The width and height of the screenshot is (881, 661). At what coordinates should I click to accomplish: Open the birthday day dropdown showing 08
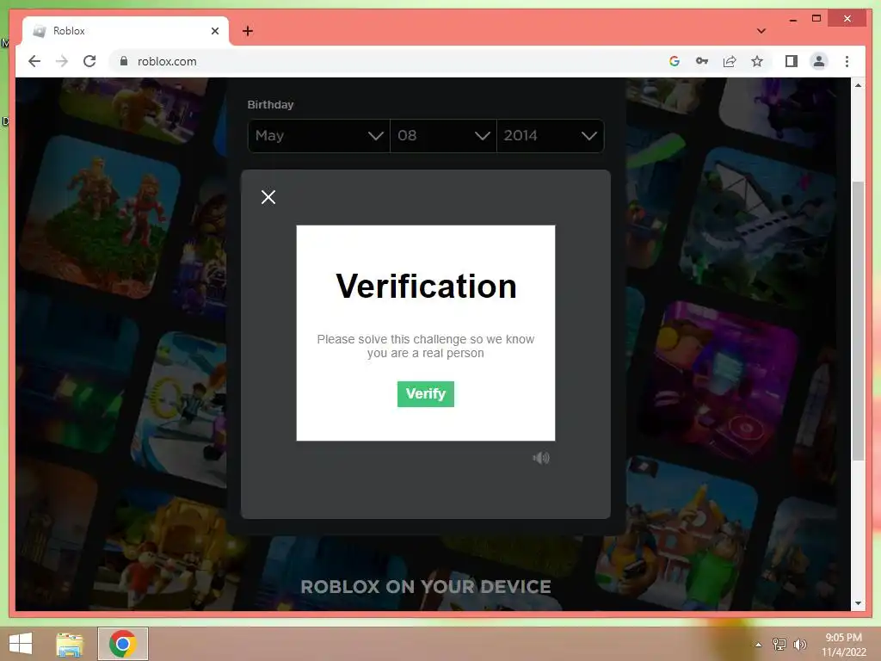click(443, 135)
